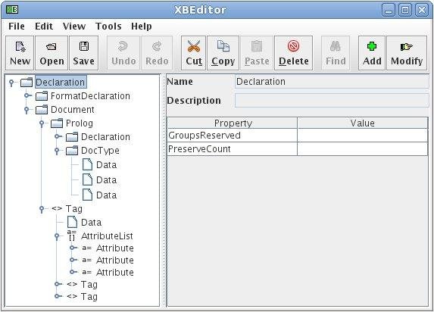Collapse the AttributeList tree node
Viewport: 434px width, 312px height.
[x=57, y=236]
